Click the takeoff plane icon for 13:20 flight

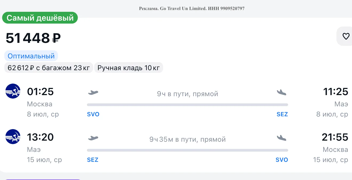coord(93,138)
